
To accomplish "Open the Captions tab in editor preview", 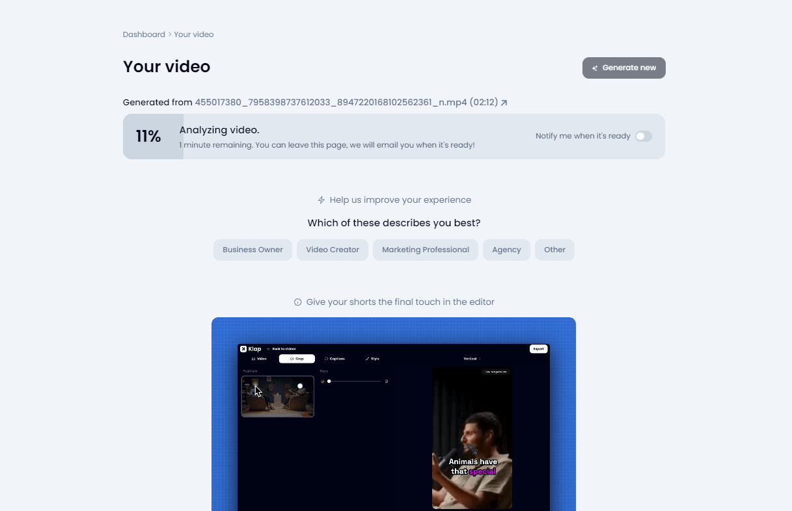I will click(x=335, y=359).
